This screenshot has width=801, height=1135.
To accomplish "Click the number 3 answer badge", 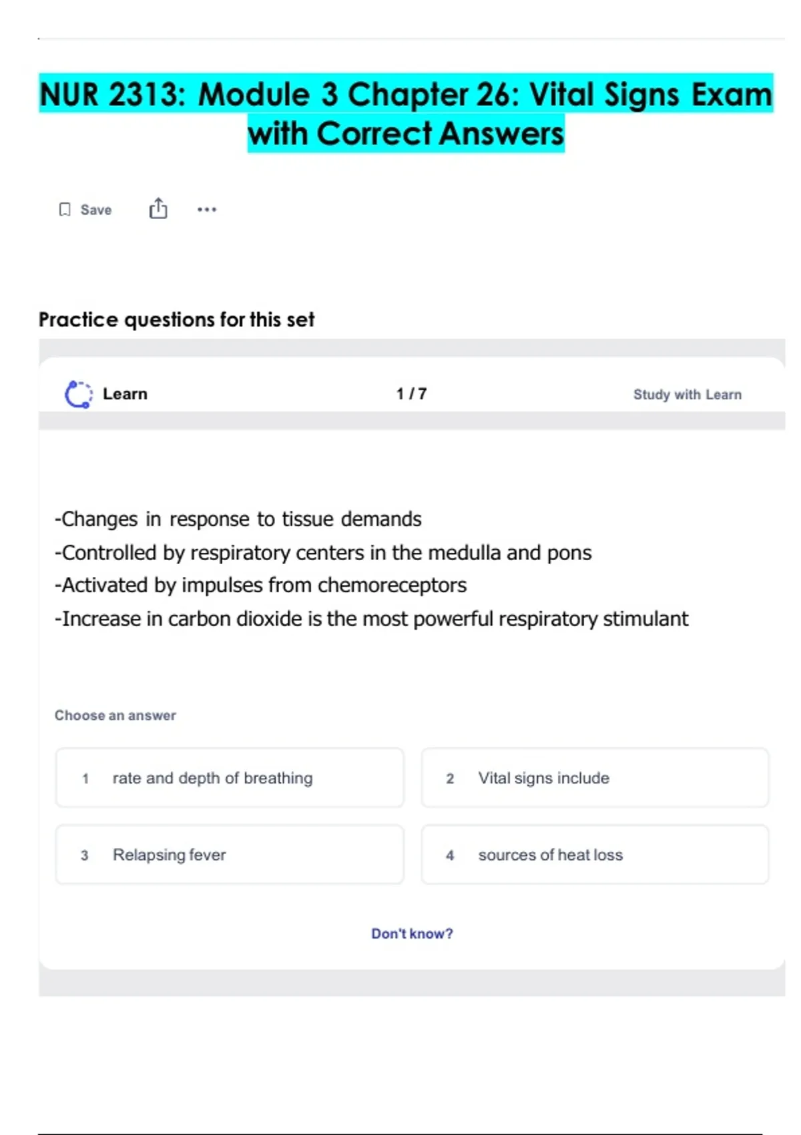I will [85, 855].
